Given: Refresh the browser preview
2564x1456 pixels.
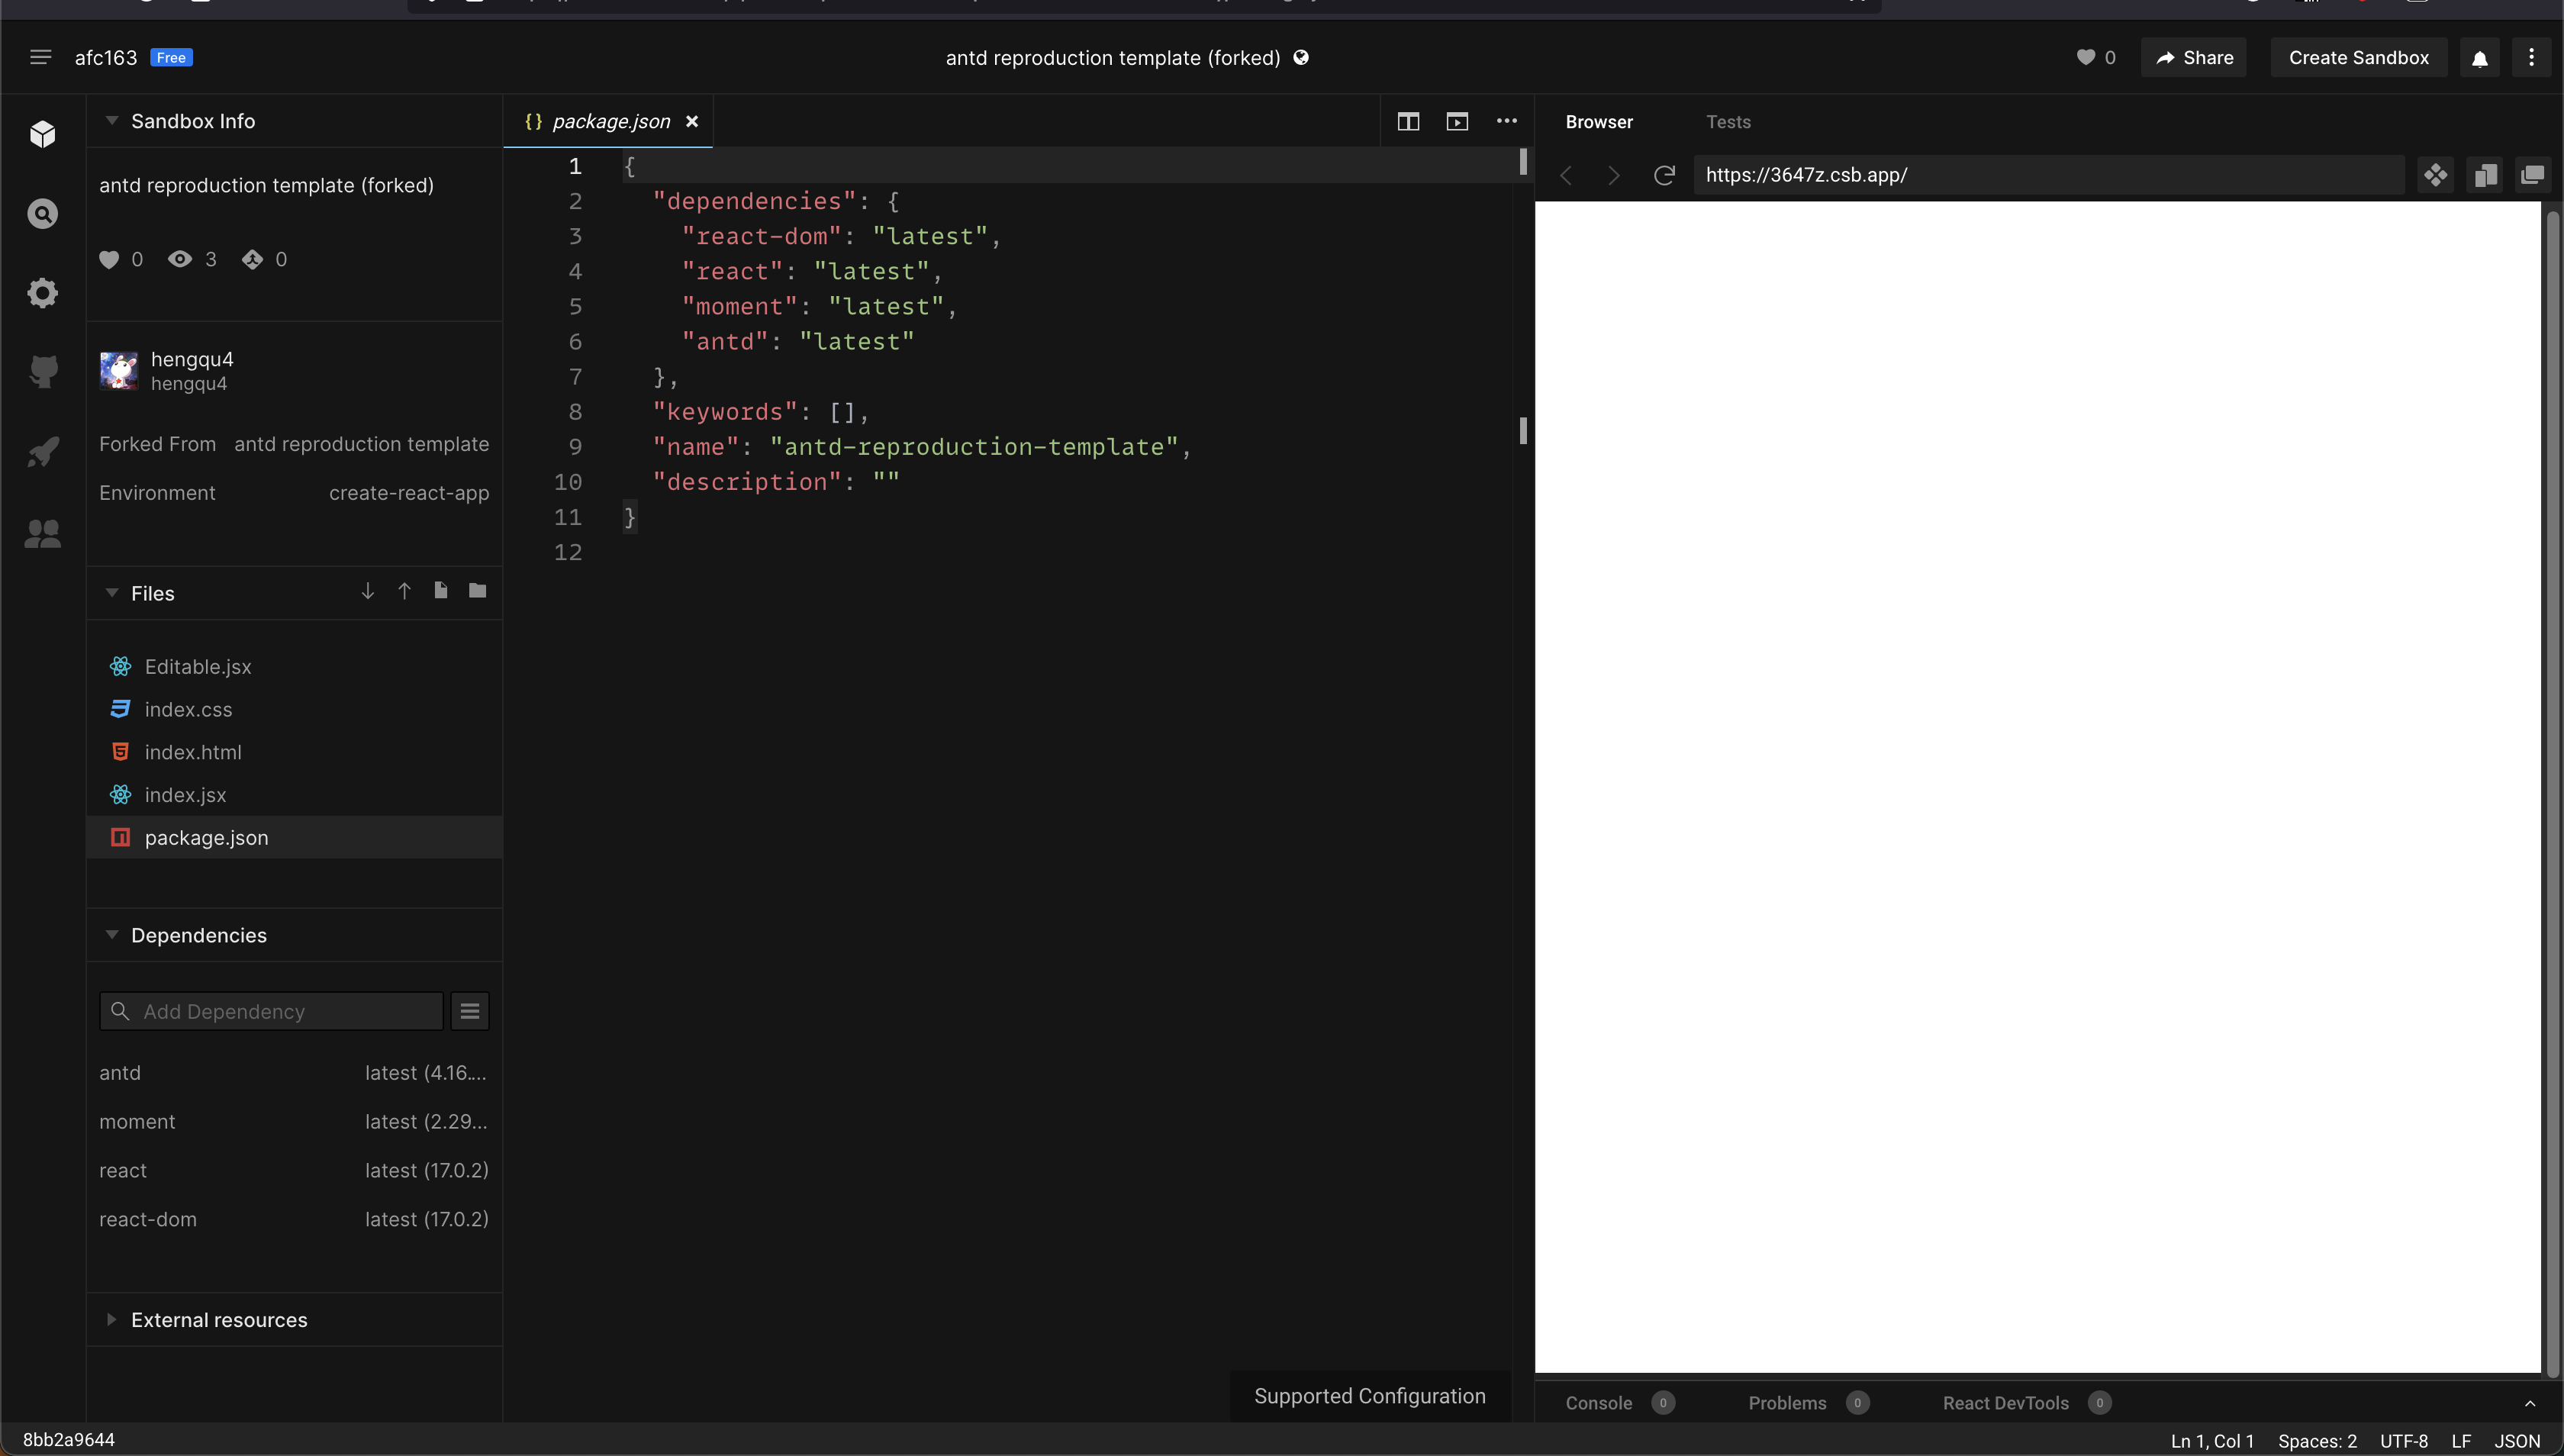Looking at the screenshot, I should click(x=1664, y=175).
